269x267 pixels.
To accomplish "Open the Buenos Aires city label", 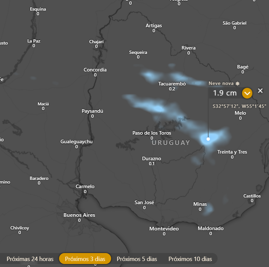I will point(79,215).
